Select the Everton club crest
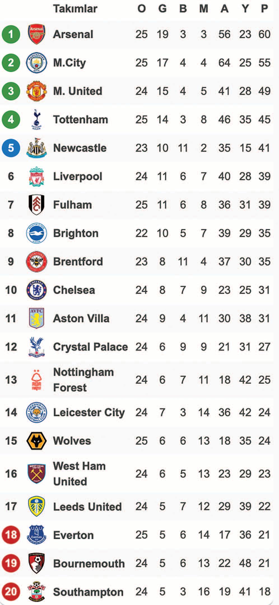279x605 pixels. pos(36,535)
